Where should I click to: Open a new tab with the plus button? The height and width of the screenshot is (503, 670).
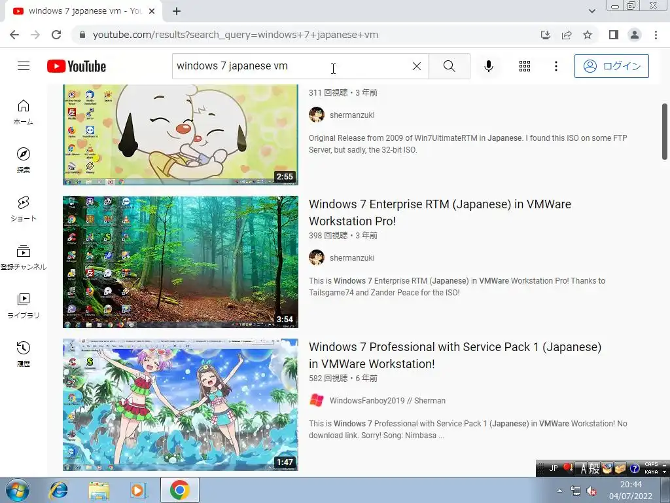pos(177,11)
